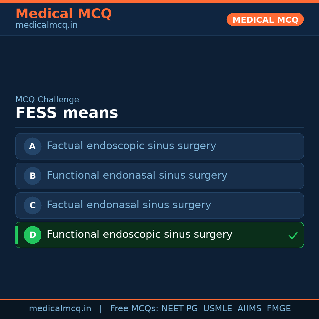Click the 'FESS means' question heading

[x=67, y=113]
